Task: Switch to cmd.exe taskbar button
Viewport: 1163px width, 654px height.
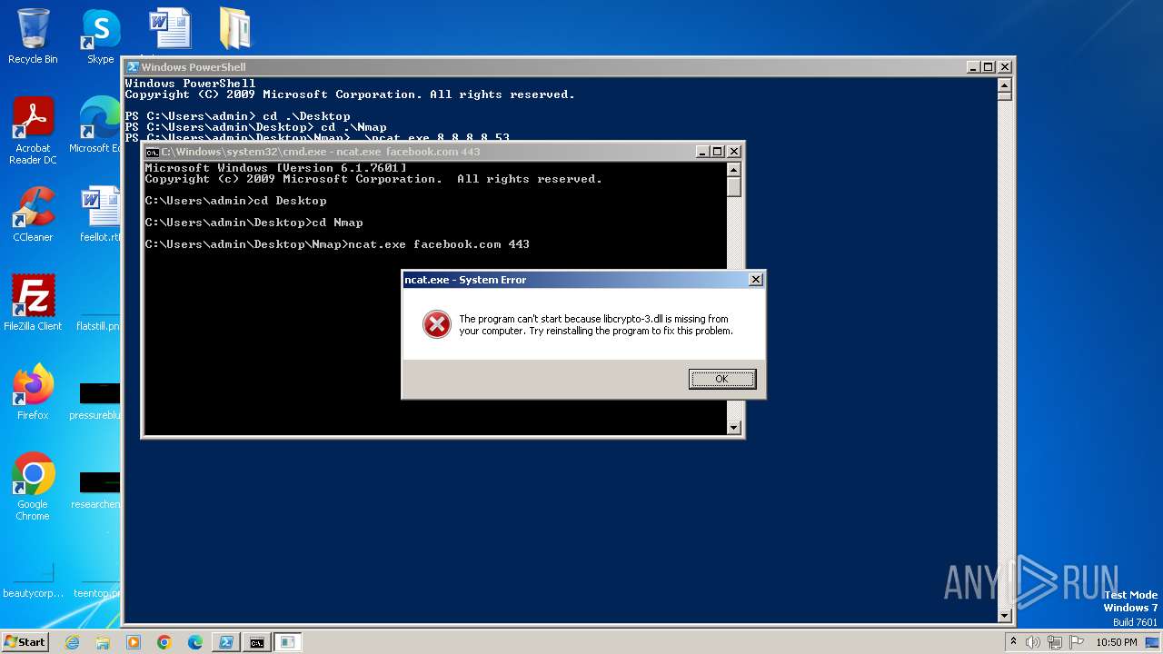Action: click(x=257, y=642)
